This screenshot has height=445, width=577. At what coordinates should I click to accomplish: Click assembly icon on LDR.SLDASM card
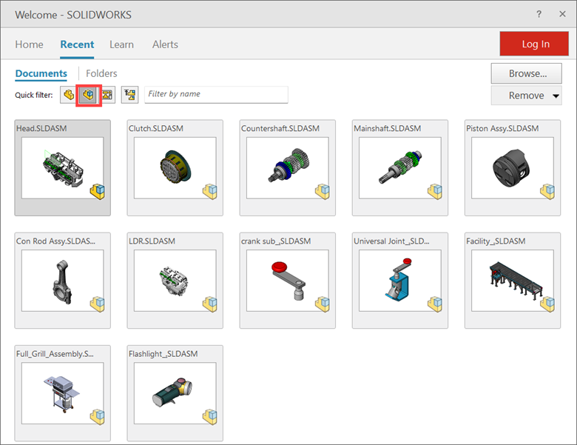tap(210, 304)
